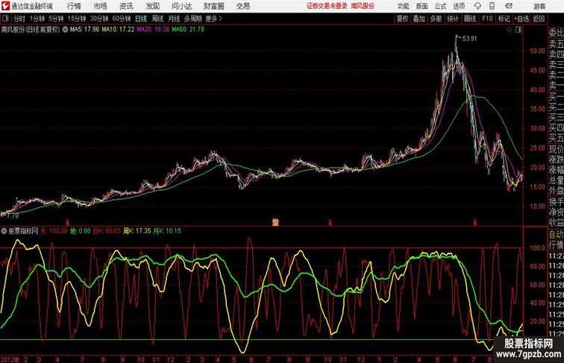Screen dimensions: 564x363
Task: Click the 地: 0.00 indicator value
Action: click(81, 231)
